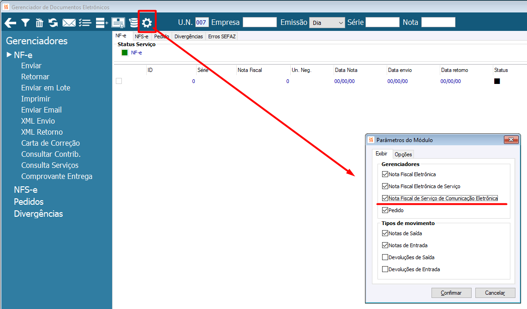527x309 pixels.
Task: Click XML Retorno in the sidebar
Action: click(42, 132)
